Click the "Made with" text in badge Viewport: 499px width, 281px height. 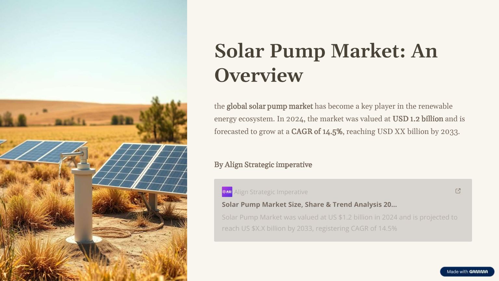point(457,272)
